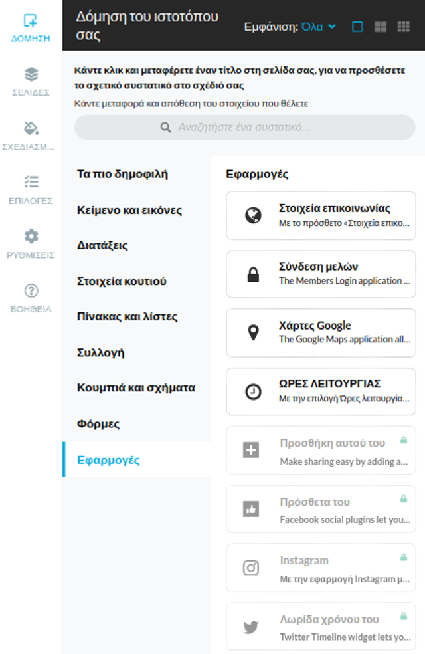Click the Facebook thumbs-up icon of Πρόσθετα του

tap(251, 509)
